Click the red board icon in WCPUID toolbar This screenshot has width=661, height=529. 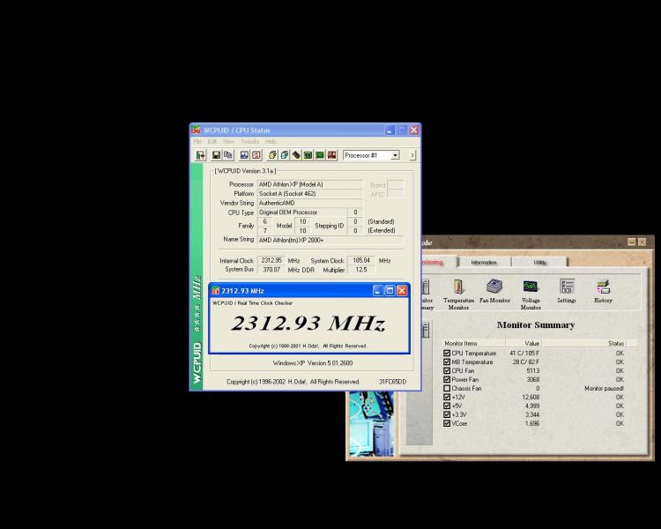(331, 155)
